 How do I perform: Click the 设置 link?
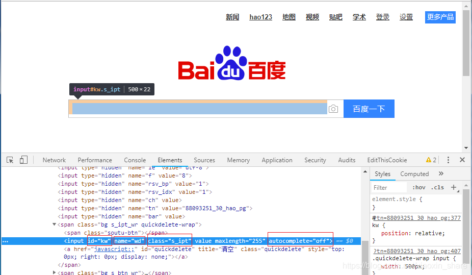[x=406, y=17]
